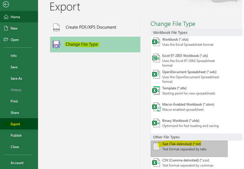244x169 pixels.
Task: Select the Macro-Enabled Workbook (*.xlsm) icon
Action: pos(156,107)
